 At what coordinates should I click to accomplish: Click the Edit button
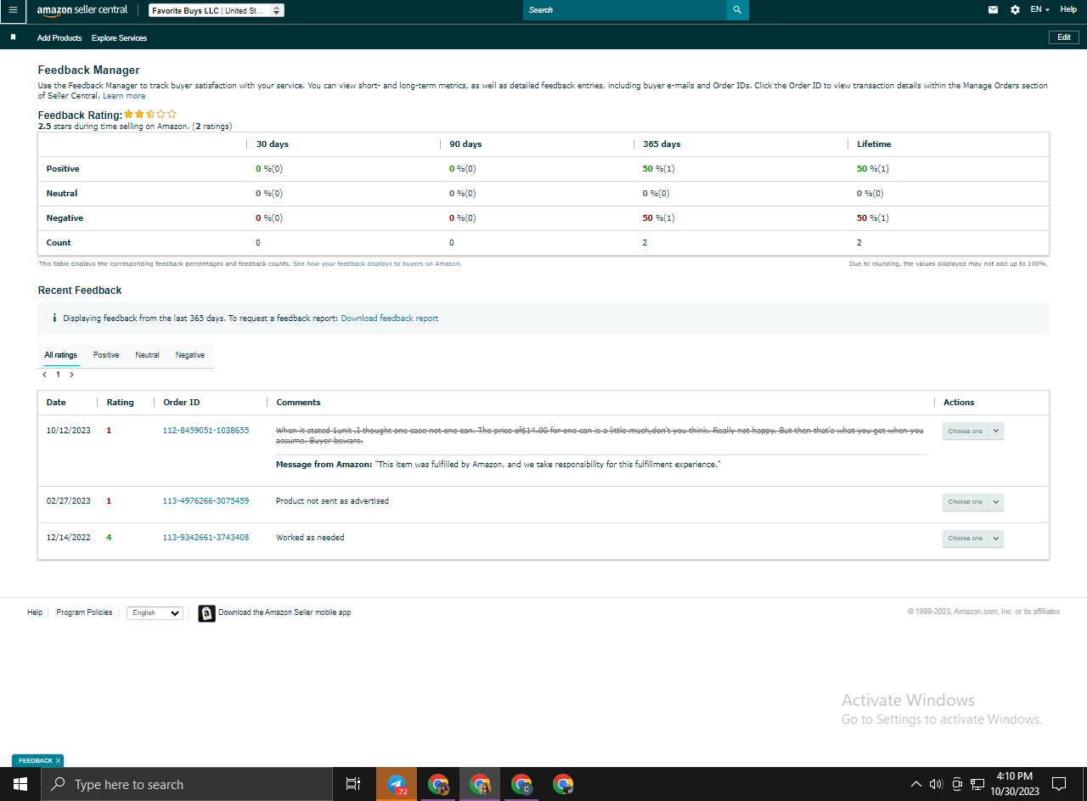pyautogui.click(x=1064, y=37)
